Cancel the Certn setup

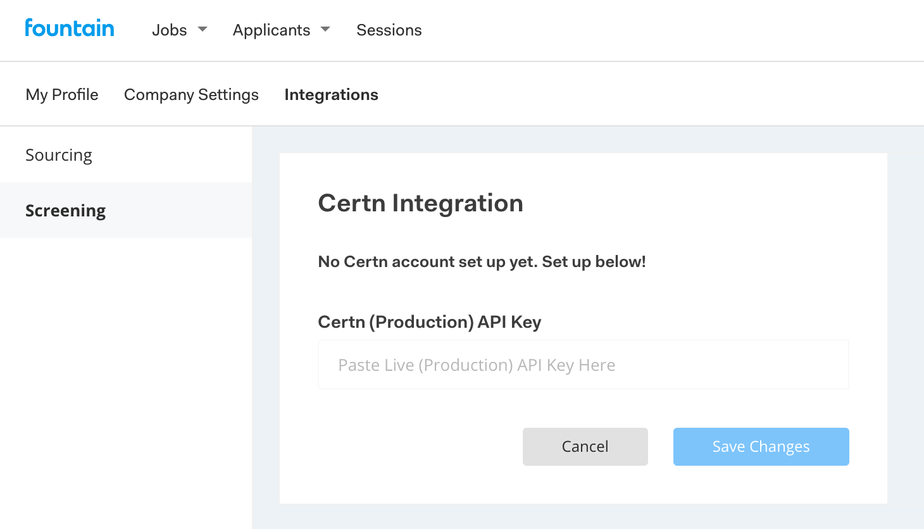point(585,446)
